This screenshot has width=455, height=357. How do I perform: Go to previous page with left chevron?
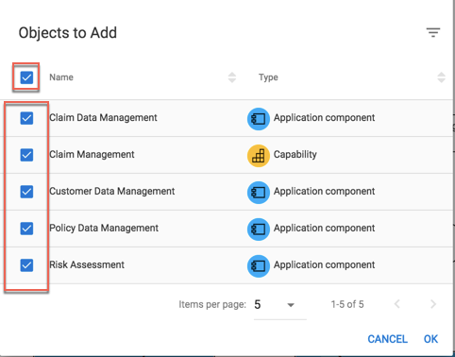click(397, 304)
